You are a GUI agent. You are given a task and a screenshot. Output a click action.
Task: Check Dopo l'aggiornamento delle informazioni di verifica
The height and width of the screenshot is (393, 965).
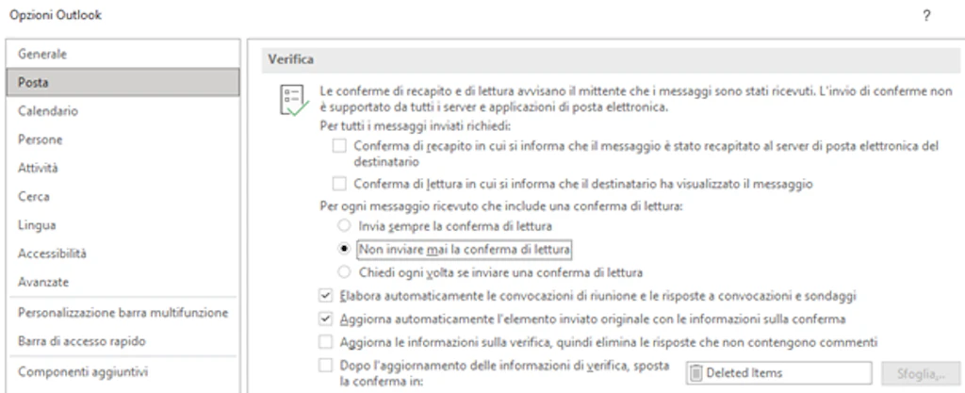(325, 366)
